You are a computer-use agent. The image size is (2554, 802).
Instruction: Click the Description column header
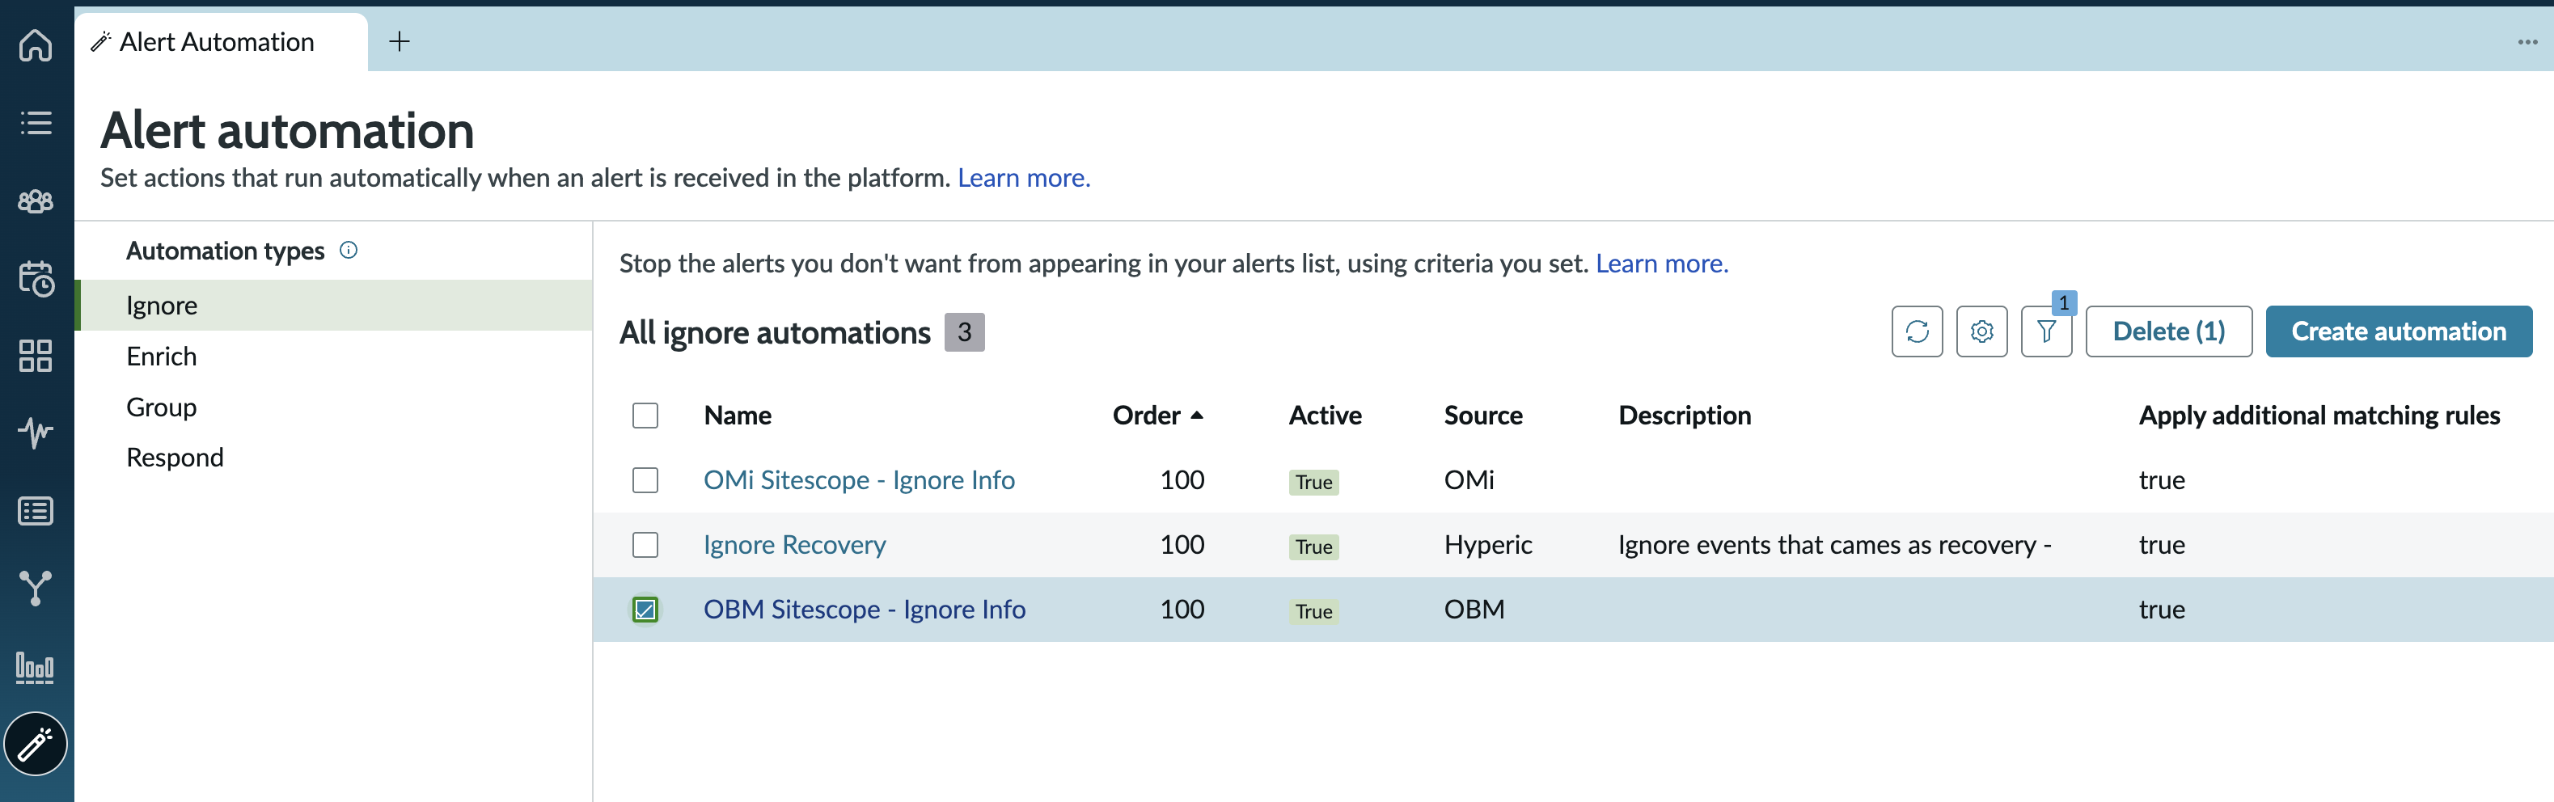[1685, 416]
